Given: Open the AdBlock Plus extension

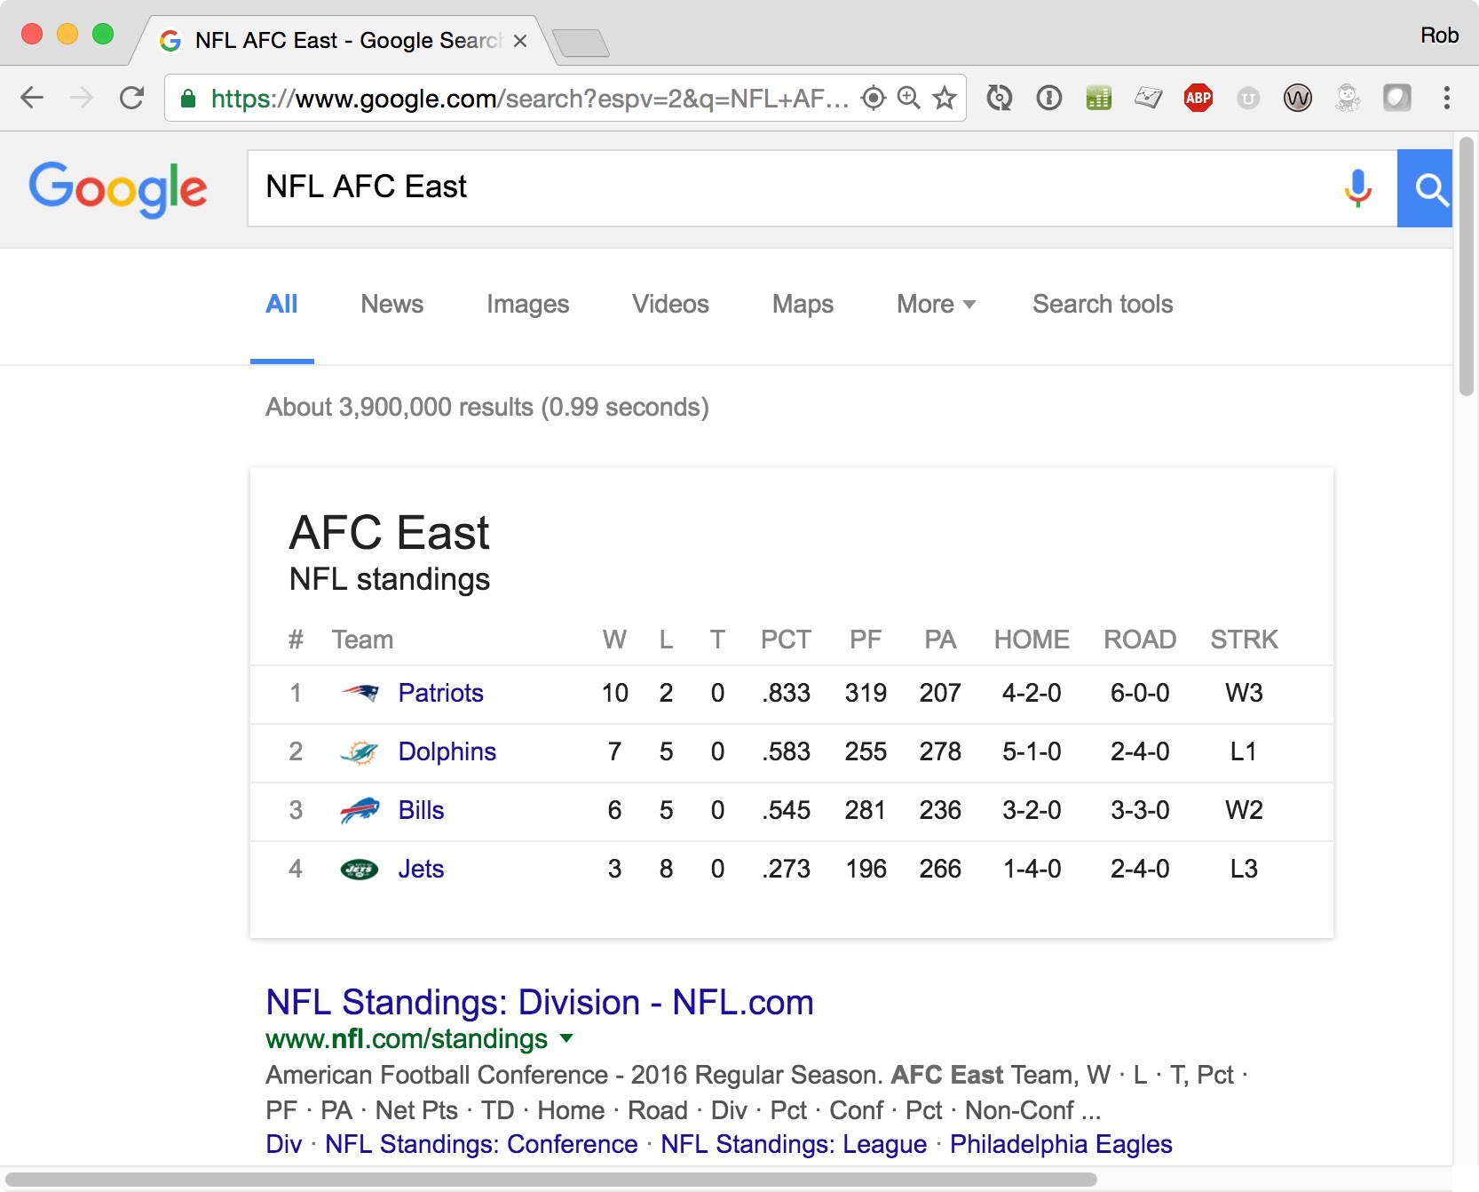Looking at the screenshot, I should tap(1198, 98).
